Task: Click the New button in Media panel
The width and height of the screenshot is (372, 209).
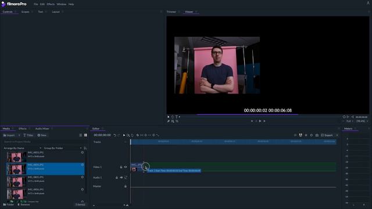Action: point(42,135)
